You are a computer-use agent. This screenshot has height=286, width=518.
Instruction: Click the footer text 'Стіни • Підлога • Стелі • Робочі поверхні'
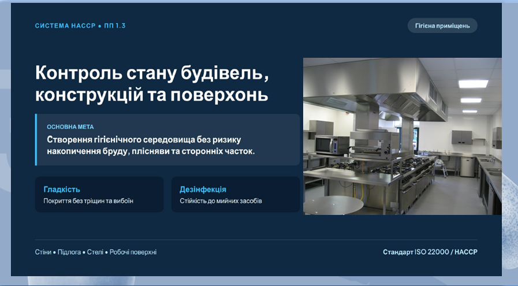click(96, 252)
